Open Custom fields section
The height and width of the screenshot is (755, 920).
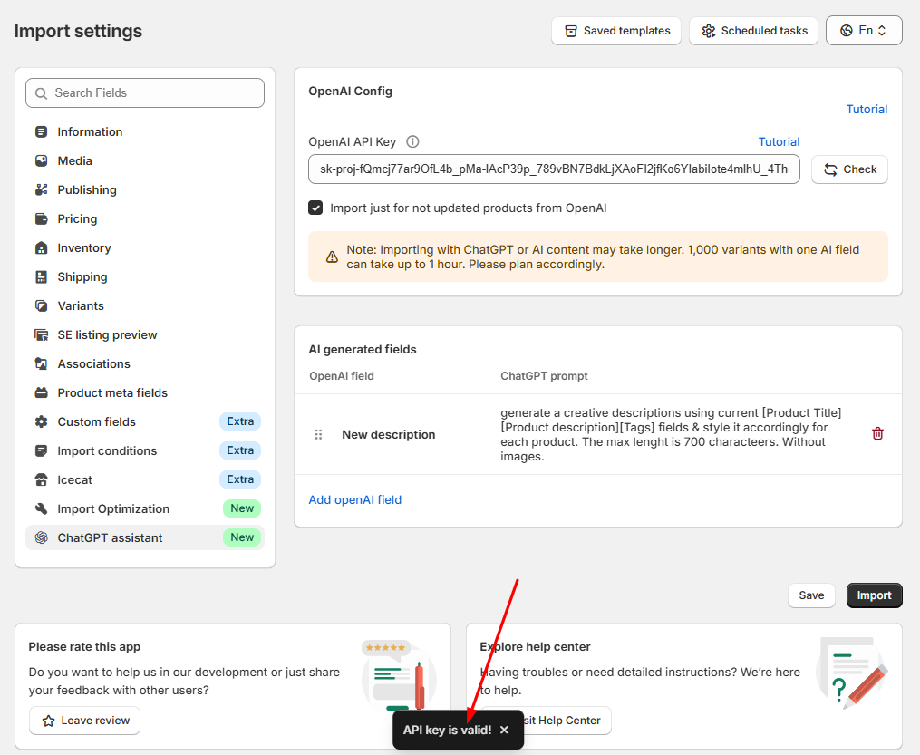point(145,421)
